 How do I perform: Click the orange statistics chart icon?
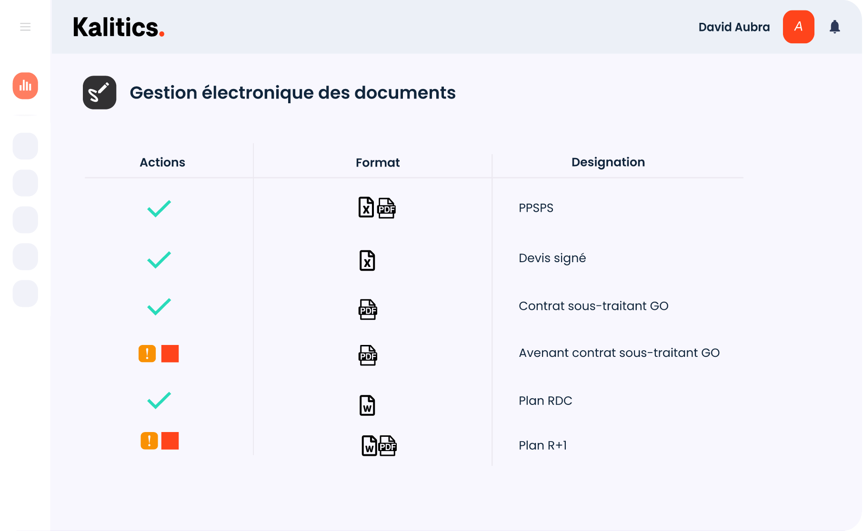25,86
